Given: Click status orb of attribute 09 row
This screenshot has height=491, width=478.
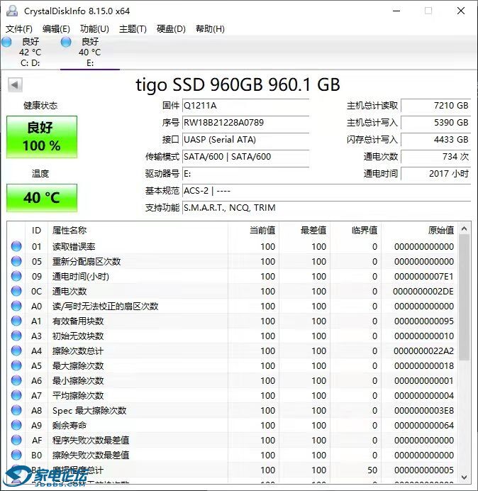Looking at the screenshot, I should [16, 276].
